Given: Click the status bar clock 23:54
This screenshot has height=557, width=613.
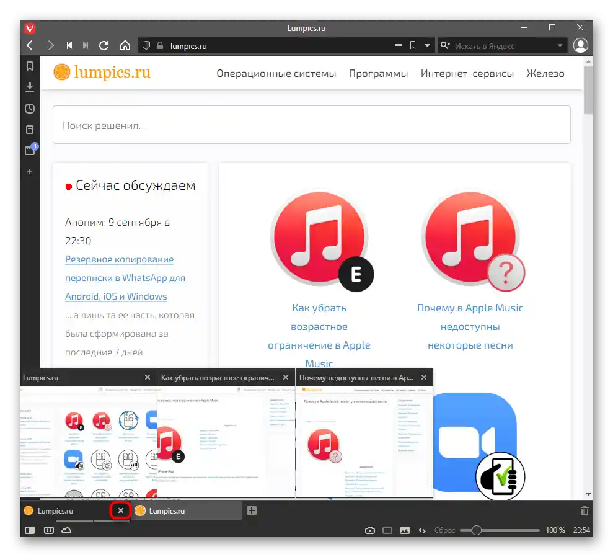Looking at the screenshot, I should [581, 530].
